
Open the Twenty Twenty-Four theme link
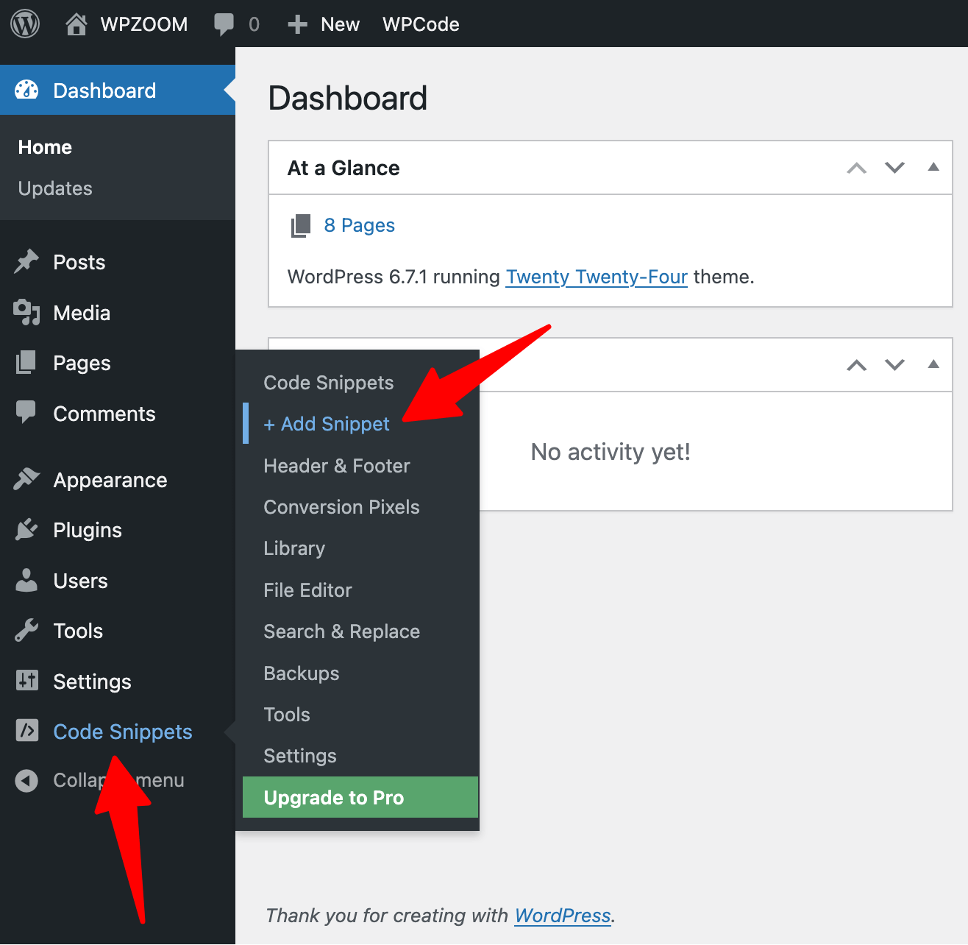pos(596,277)
